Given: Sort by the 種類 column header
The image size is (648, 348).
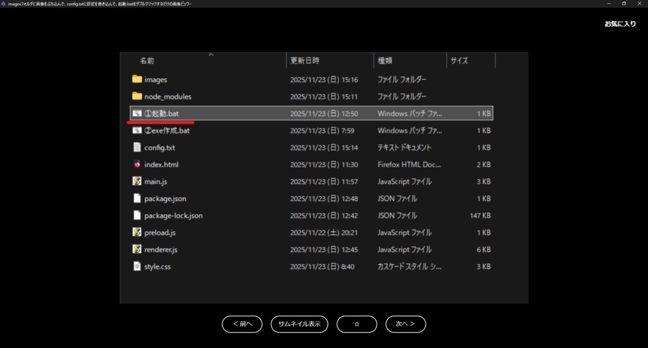Looking at the screenshot, I should point(385,61).
